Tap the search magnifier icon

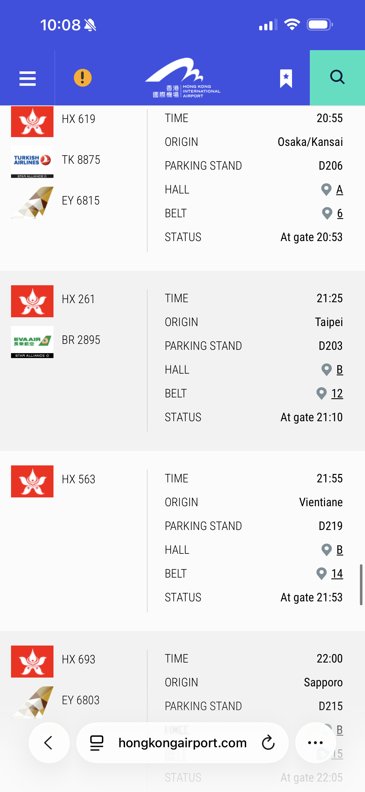pyautogui.click(x=337, y=78)
